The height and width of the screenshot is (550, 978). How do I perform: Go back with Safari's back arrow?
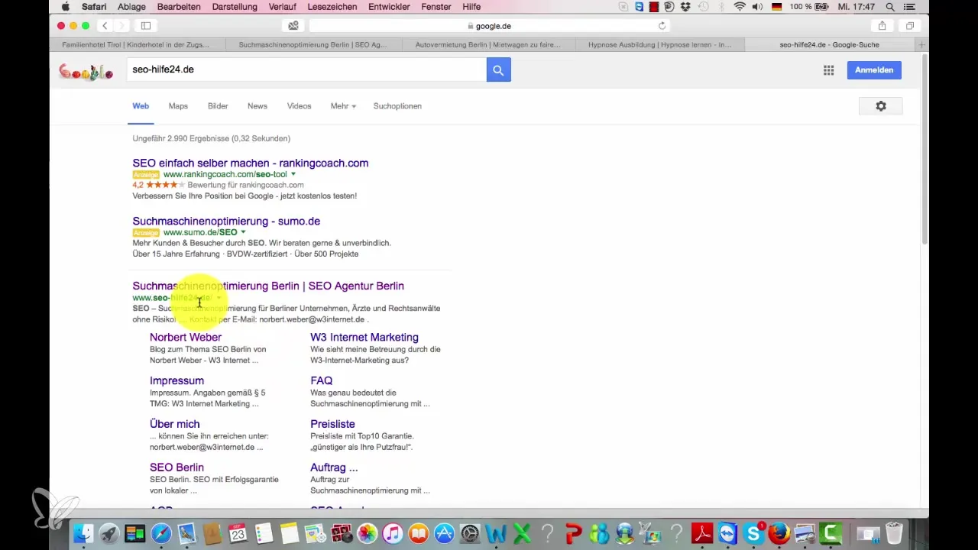point(105,26)
